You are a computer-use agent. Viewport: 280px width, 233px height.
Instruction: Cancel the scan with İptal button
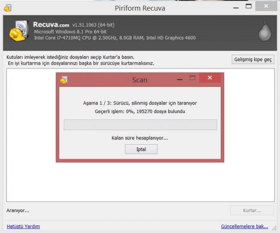click(x=141, y=149)
